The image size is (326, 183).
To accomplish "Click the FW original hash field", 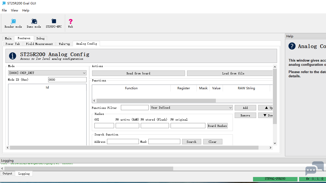I will tap(188, 126).
